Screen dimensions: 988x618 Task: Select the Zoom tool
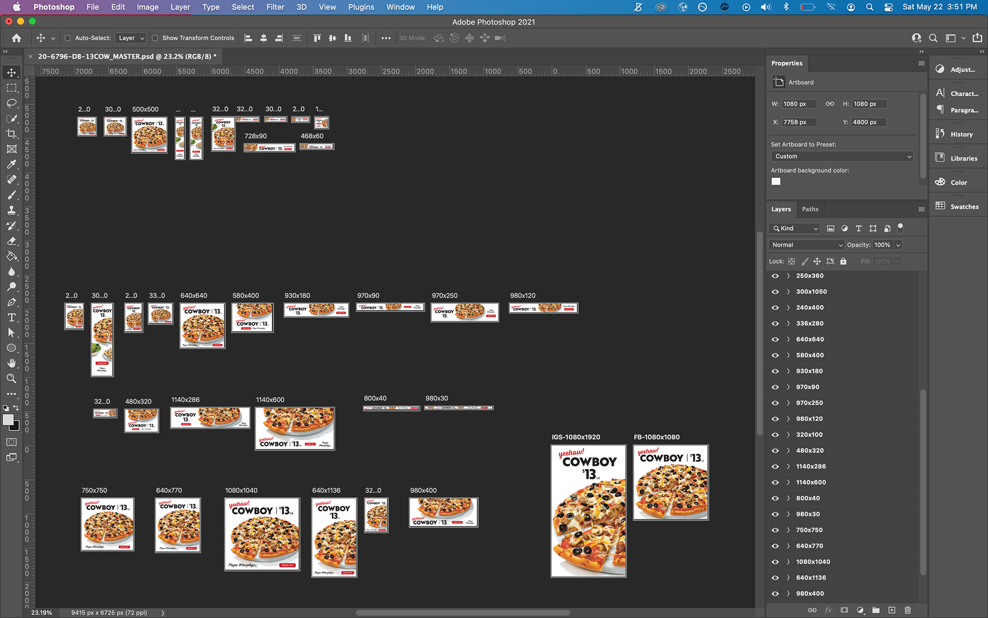11,379
